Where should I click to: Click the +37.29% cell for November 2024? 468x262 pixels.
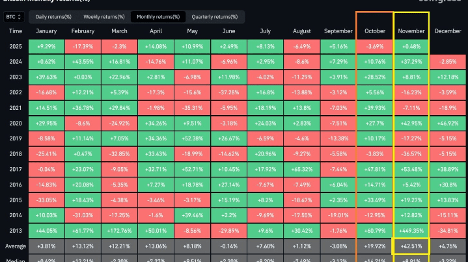(411, 62)
